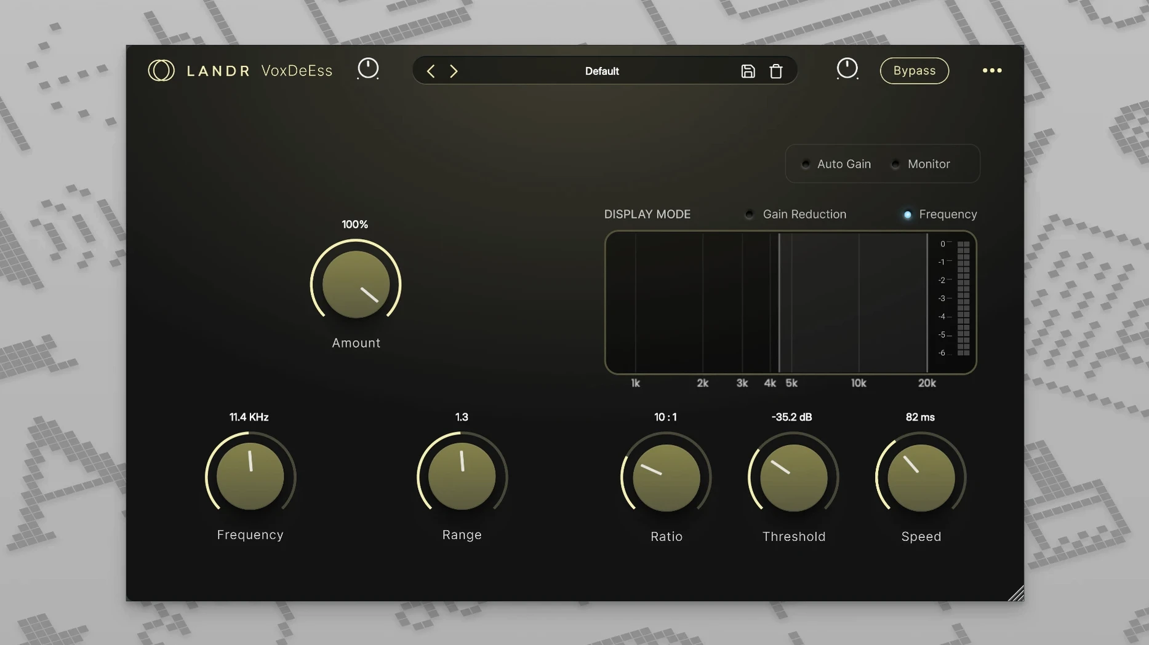The width and height of the screenshot is (1149, 645).
Task: Click the -35.2 dB threshold value
Action: (x=792, y=417)
